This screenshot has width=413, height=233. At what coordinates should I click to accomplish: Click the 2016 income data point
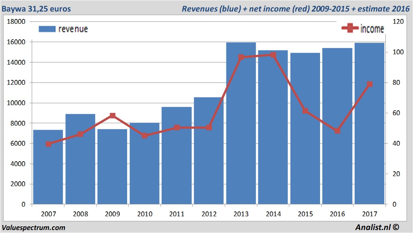(x=338, y=131)
